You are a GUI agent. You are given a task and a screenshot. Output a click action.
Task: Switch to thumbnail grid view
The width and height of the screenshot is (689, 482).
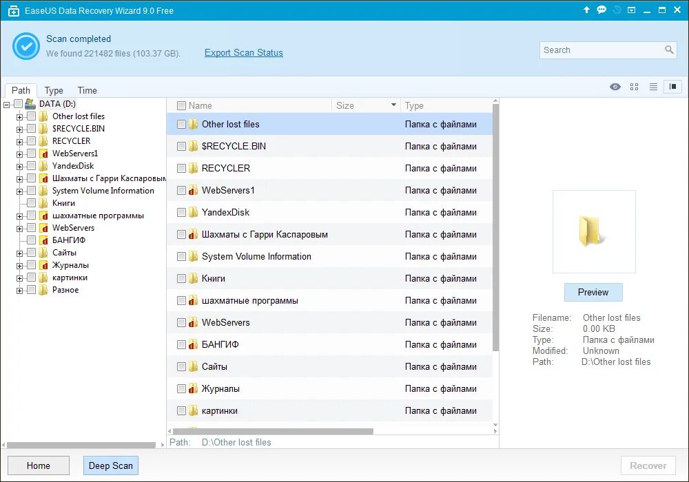click(634, 87)
